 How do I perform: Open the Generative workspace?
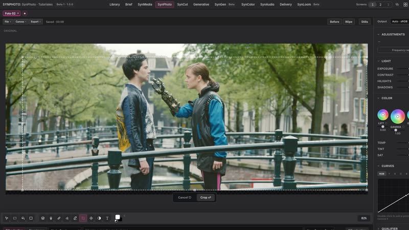point(201,5)
